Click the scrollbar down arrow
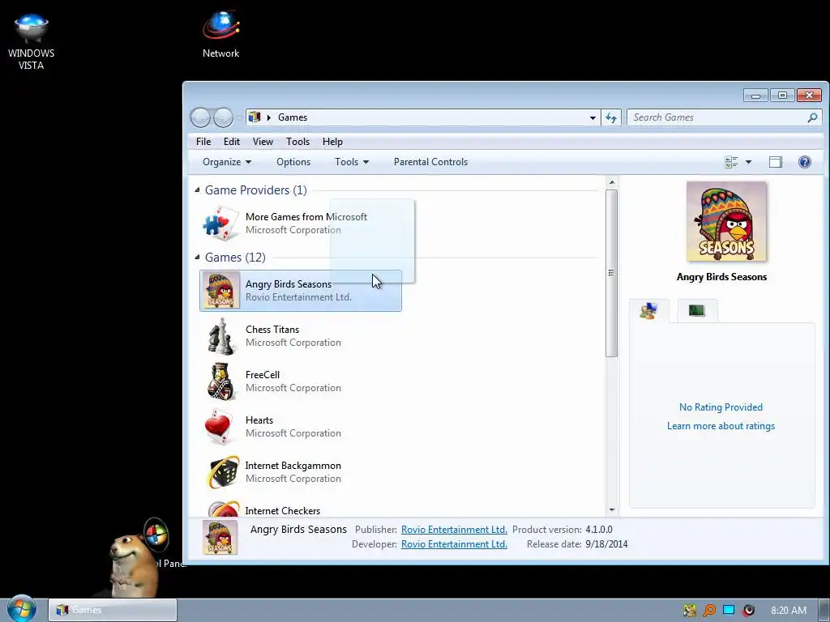 pos(612,510)
